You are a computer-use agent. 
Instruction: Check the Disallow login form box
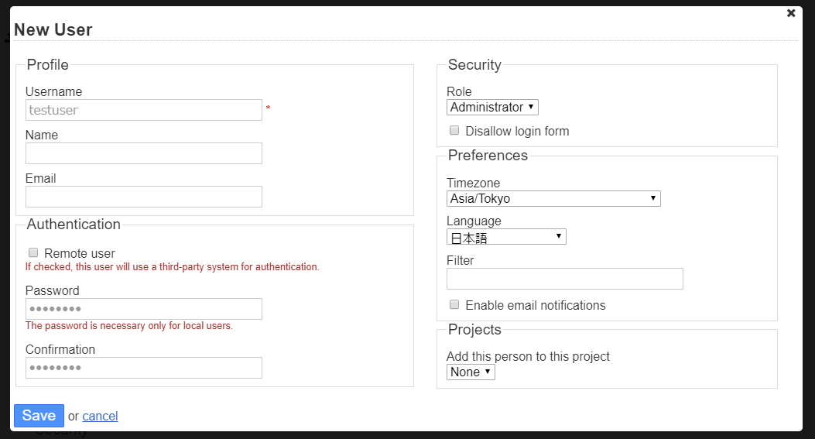[x=455, y=130]
